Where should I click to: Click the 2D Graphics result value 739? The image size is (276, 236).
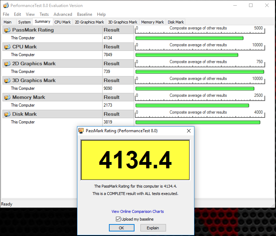pyautogui.click(x=107, y=72)
